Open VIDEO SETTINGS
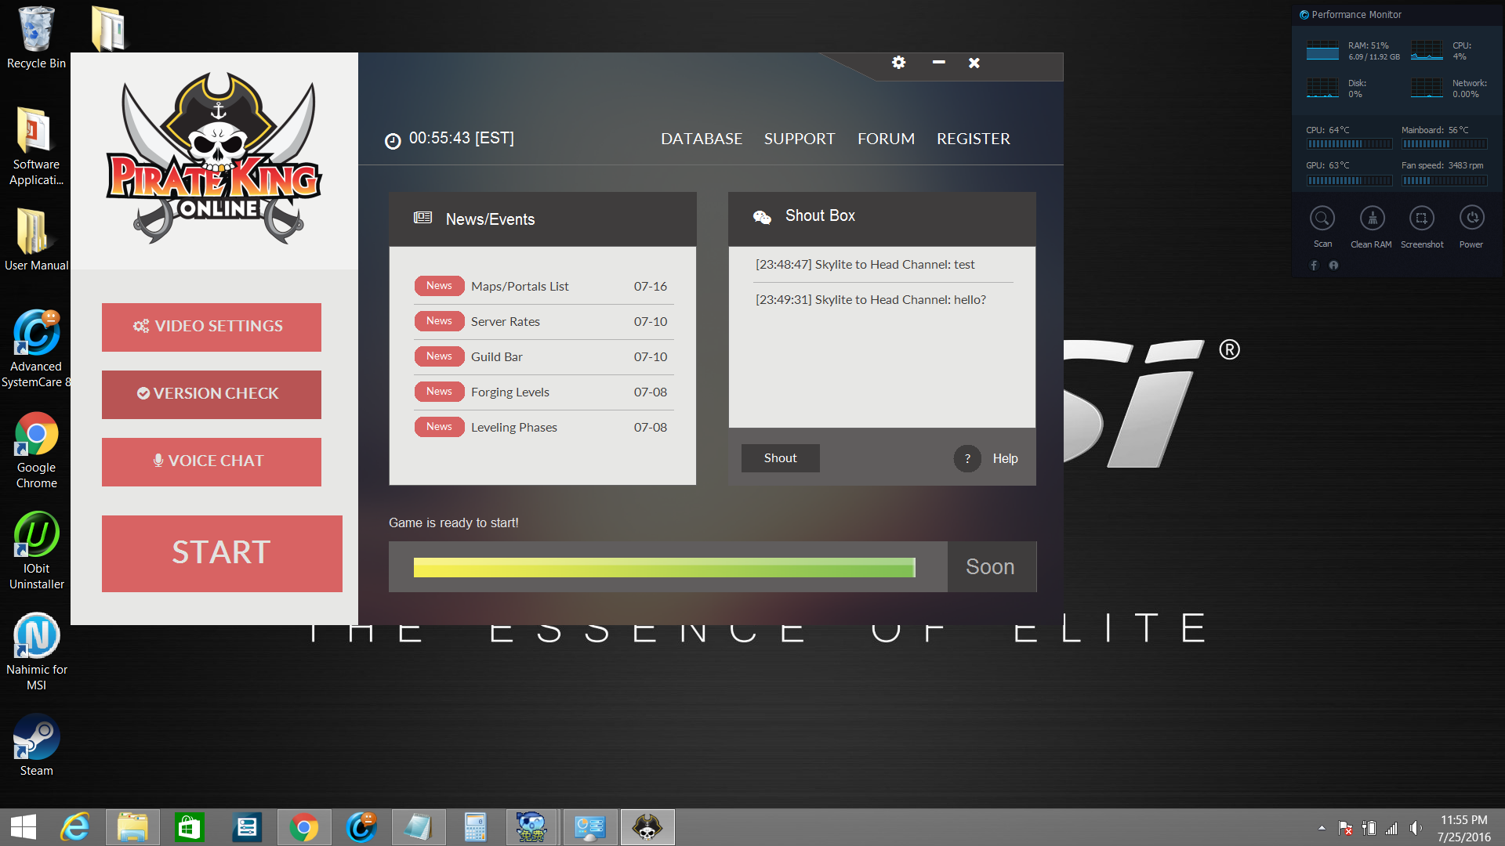Viewport: 1505px width, 846px height. coord(212,327)
